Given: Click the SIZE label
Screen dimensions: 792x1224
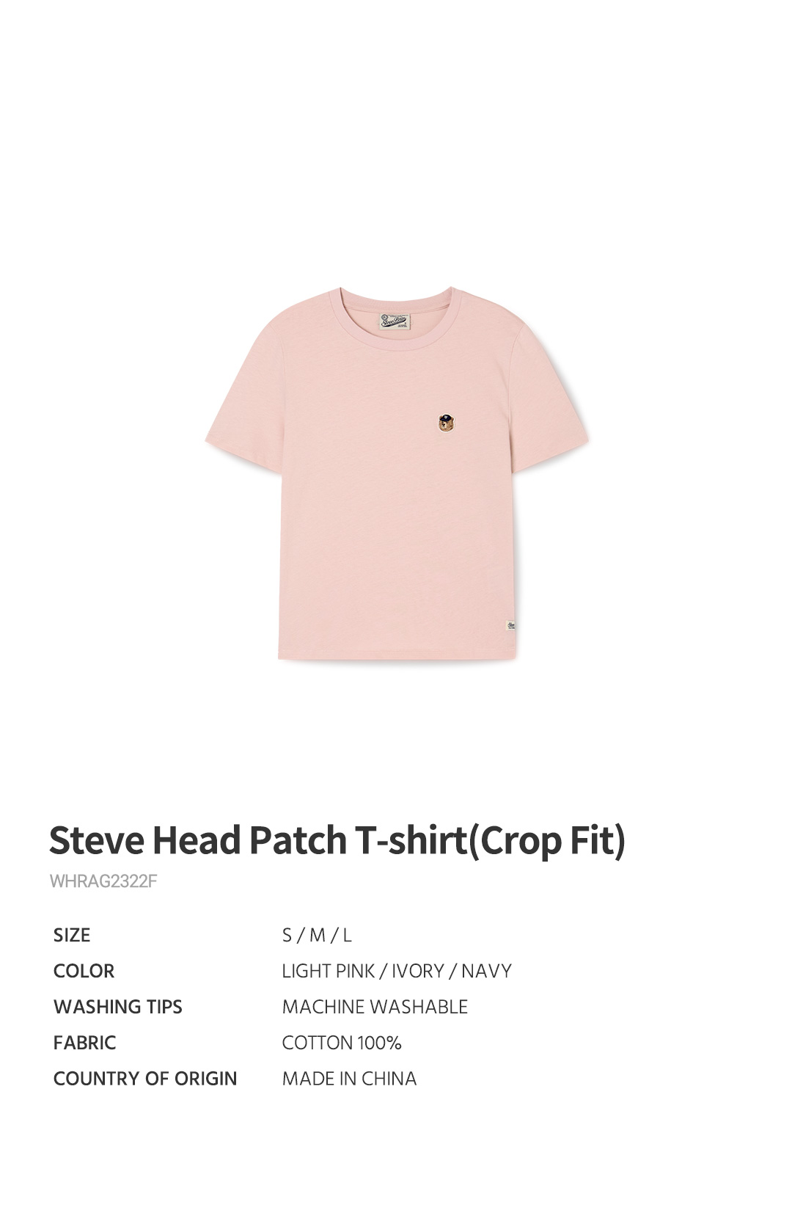Looking at the screenshot, I should [x=72, y=936].
